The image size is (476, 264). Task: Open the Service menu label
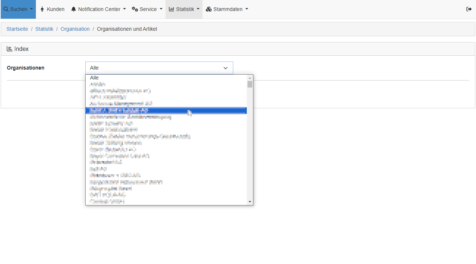coord(148,9)
